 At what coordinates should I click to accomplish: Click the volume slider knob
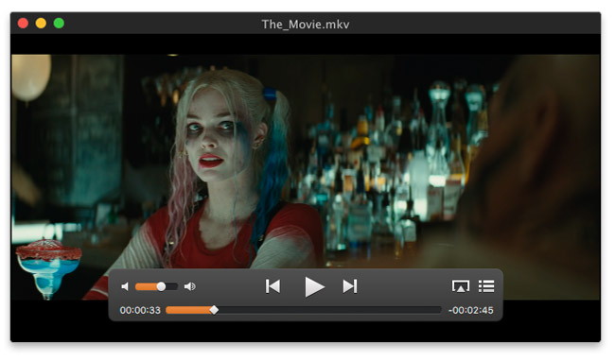click(x=161, y=286)
